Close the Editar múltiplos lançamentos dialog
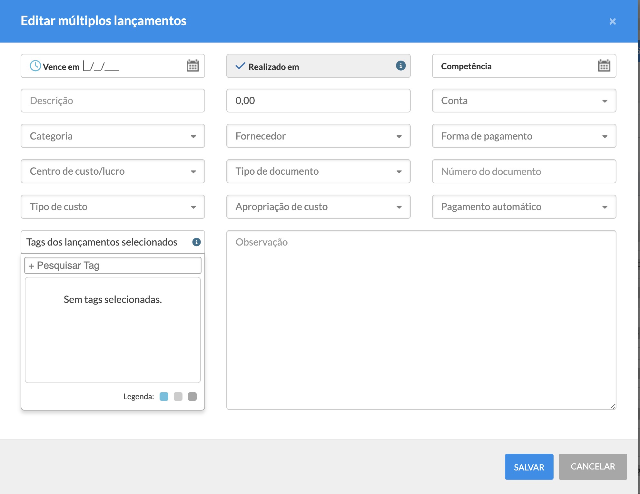Image resolution: width=640 pixels, height=494 pixels. [612, 21]
